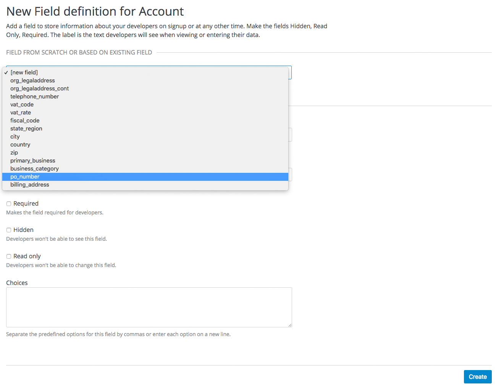Viewport: 496px width, 388px height.
Task: Choose org_legaladdress_cont from the list
Action: pos(39,88)
